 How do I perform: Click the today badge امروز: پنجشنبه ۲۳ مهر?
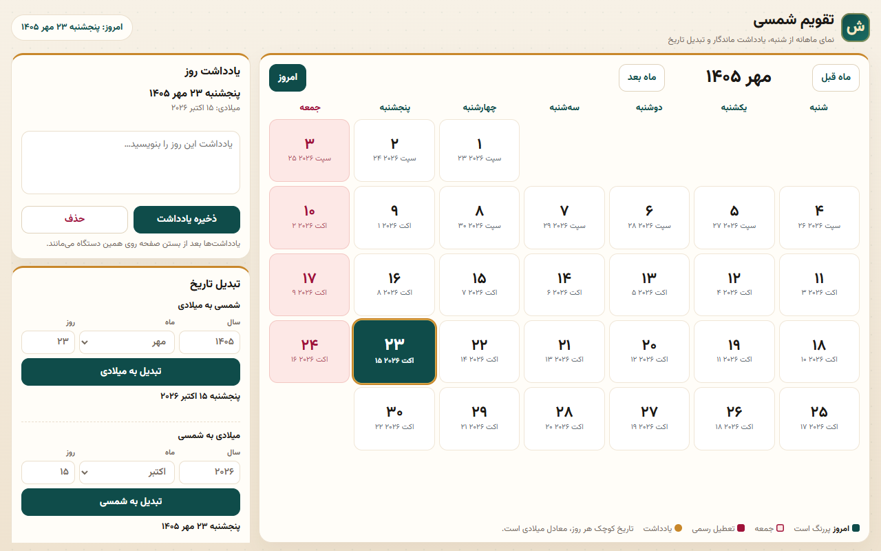coord(72,28)
